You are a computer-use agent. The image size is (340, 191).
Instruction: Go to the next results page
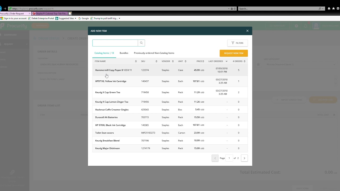244,158
